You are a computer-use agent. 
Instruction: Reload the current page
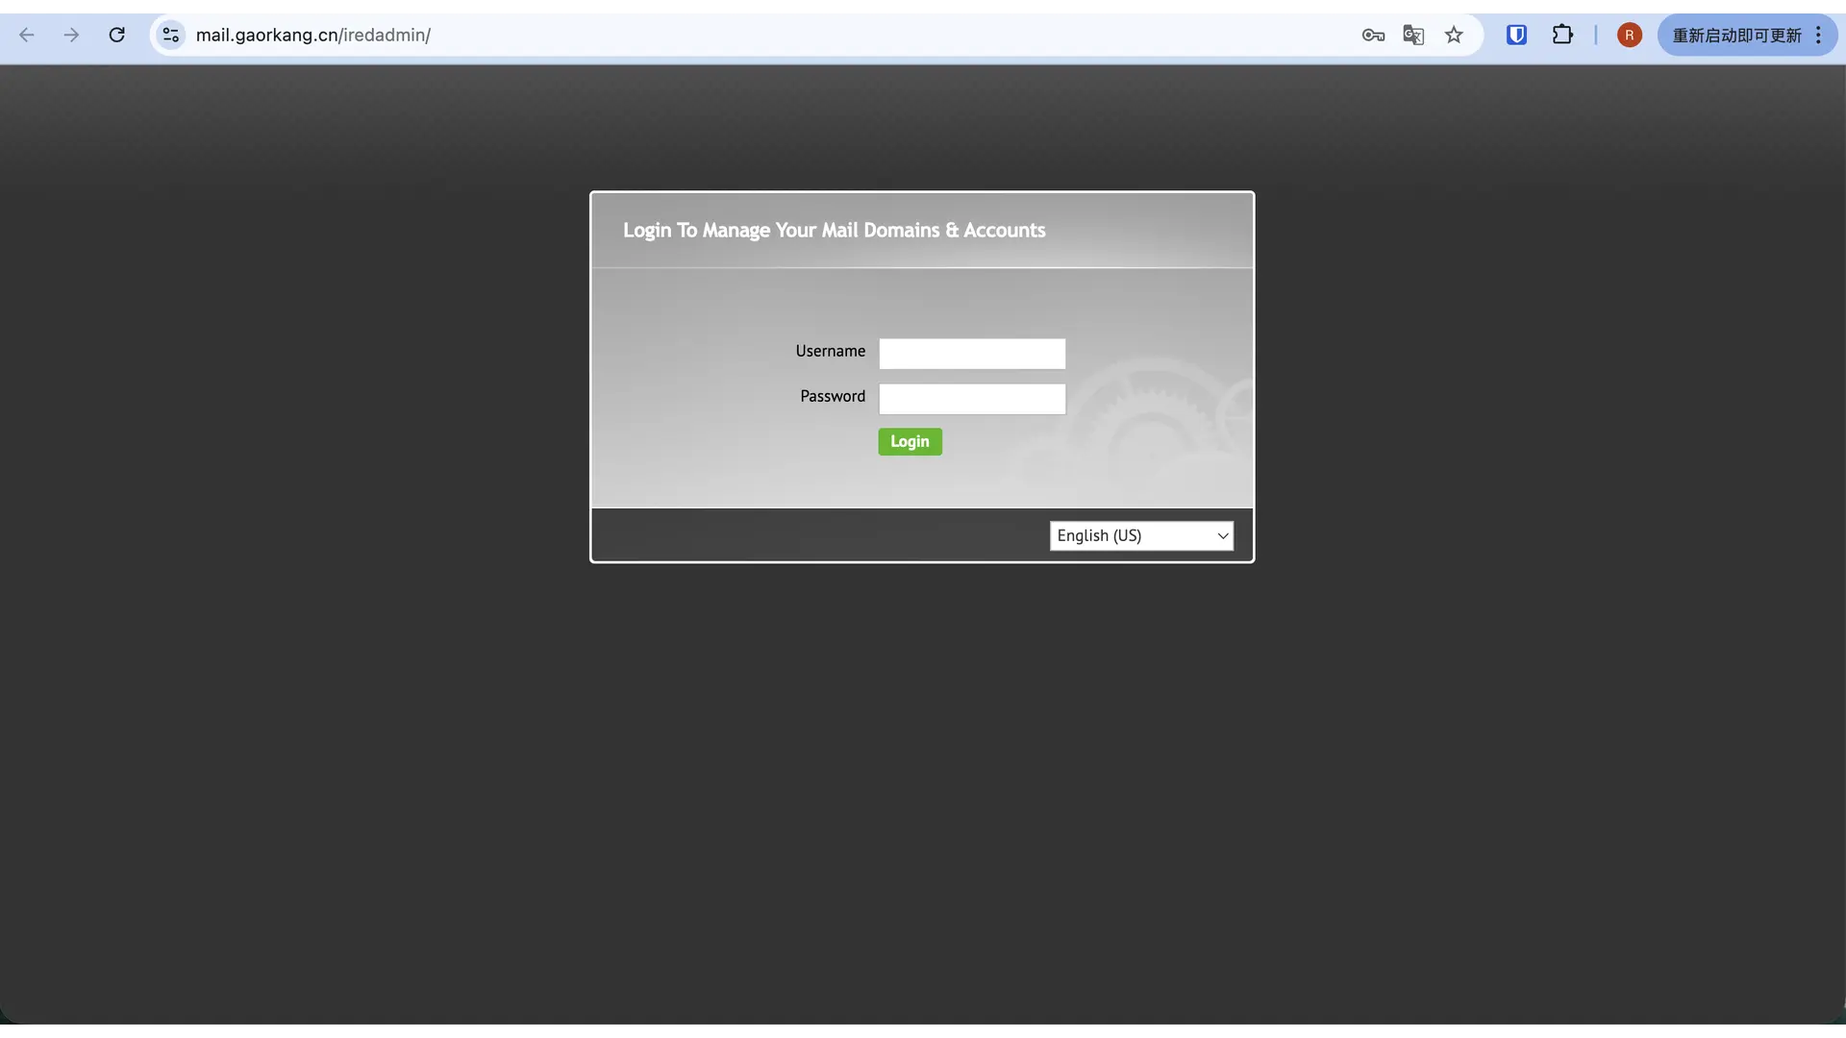point(116,36)
